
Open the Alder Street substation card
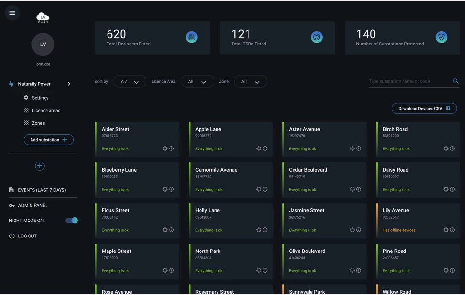pyautogui.click(x=137, y=139)
